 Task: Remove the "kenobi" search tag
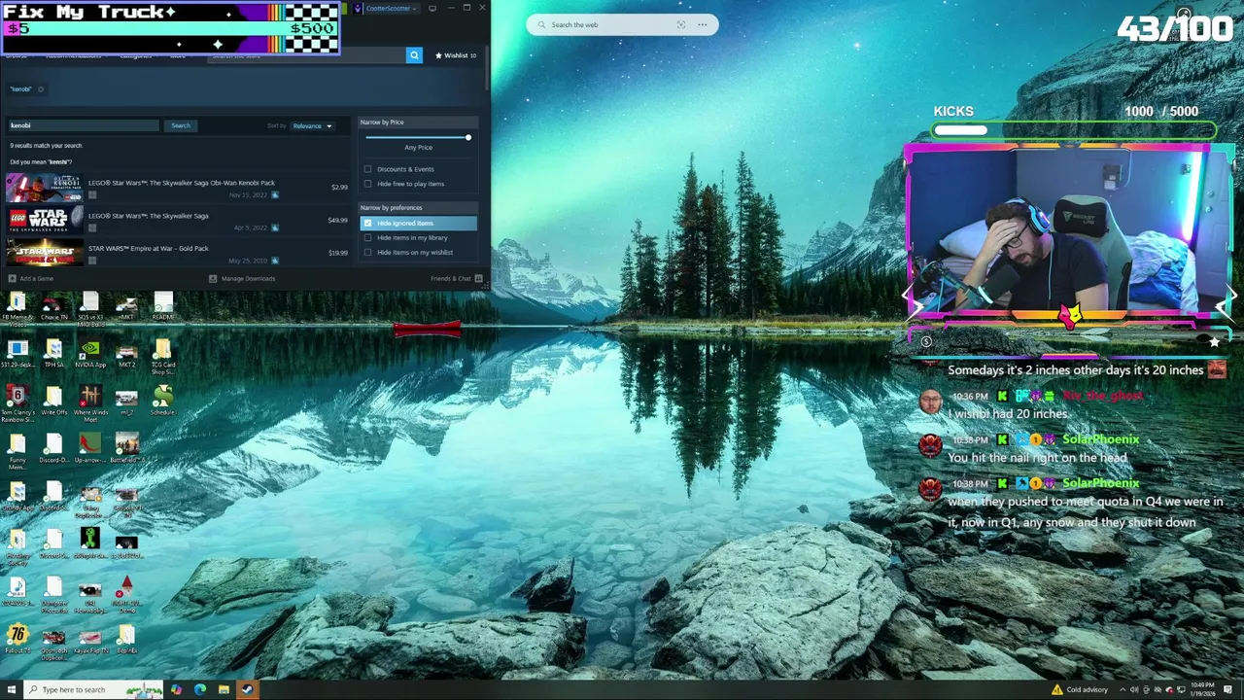pos(41,89)
